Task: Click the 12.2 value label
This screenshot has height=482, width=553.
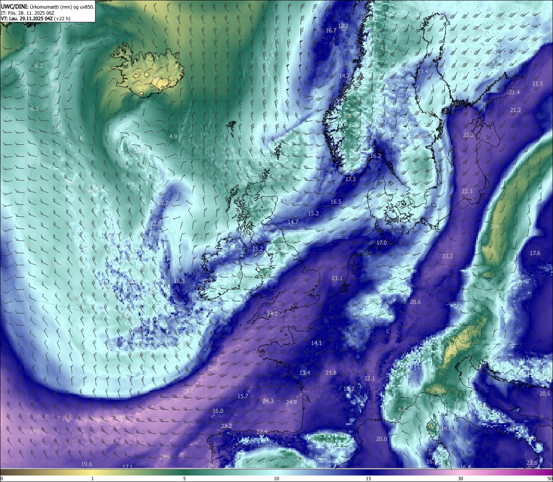Action: pos(343,26)
